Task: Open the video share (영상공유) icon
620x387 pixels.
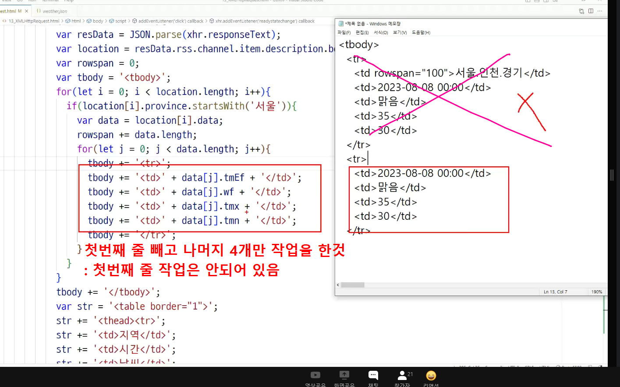Action: 315,375
